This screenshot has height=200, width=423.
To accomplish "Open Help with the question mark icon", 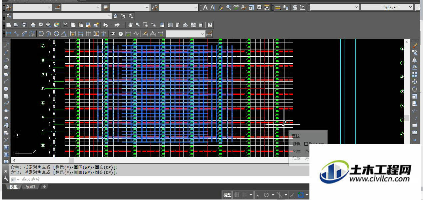I will coord(210,25).
